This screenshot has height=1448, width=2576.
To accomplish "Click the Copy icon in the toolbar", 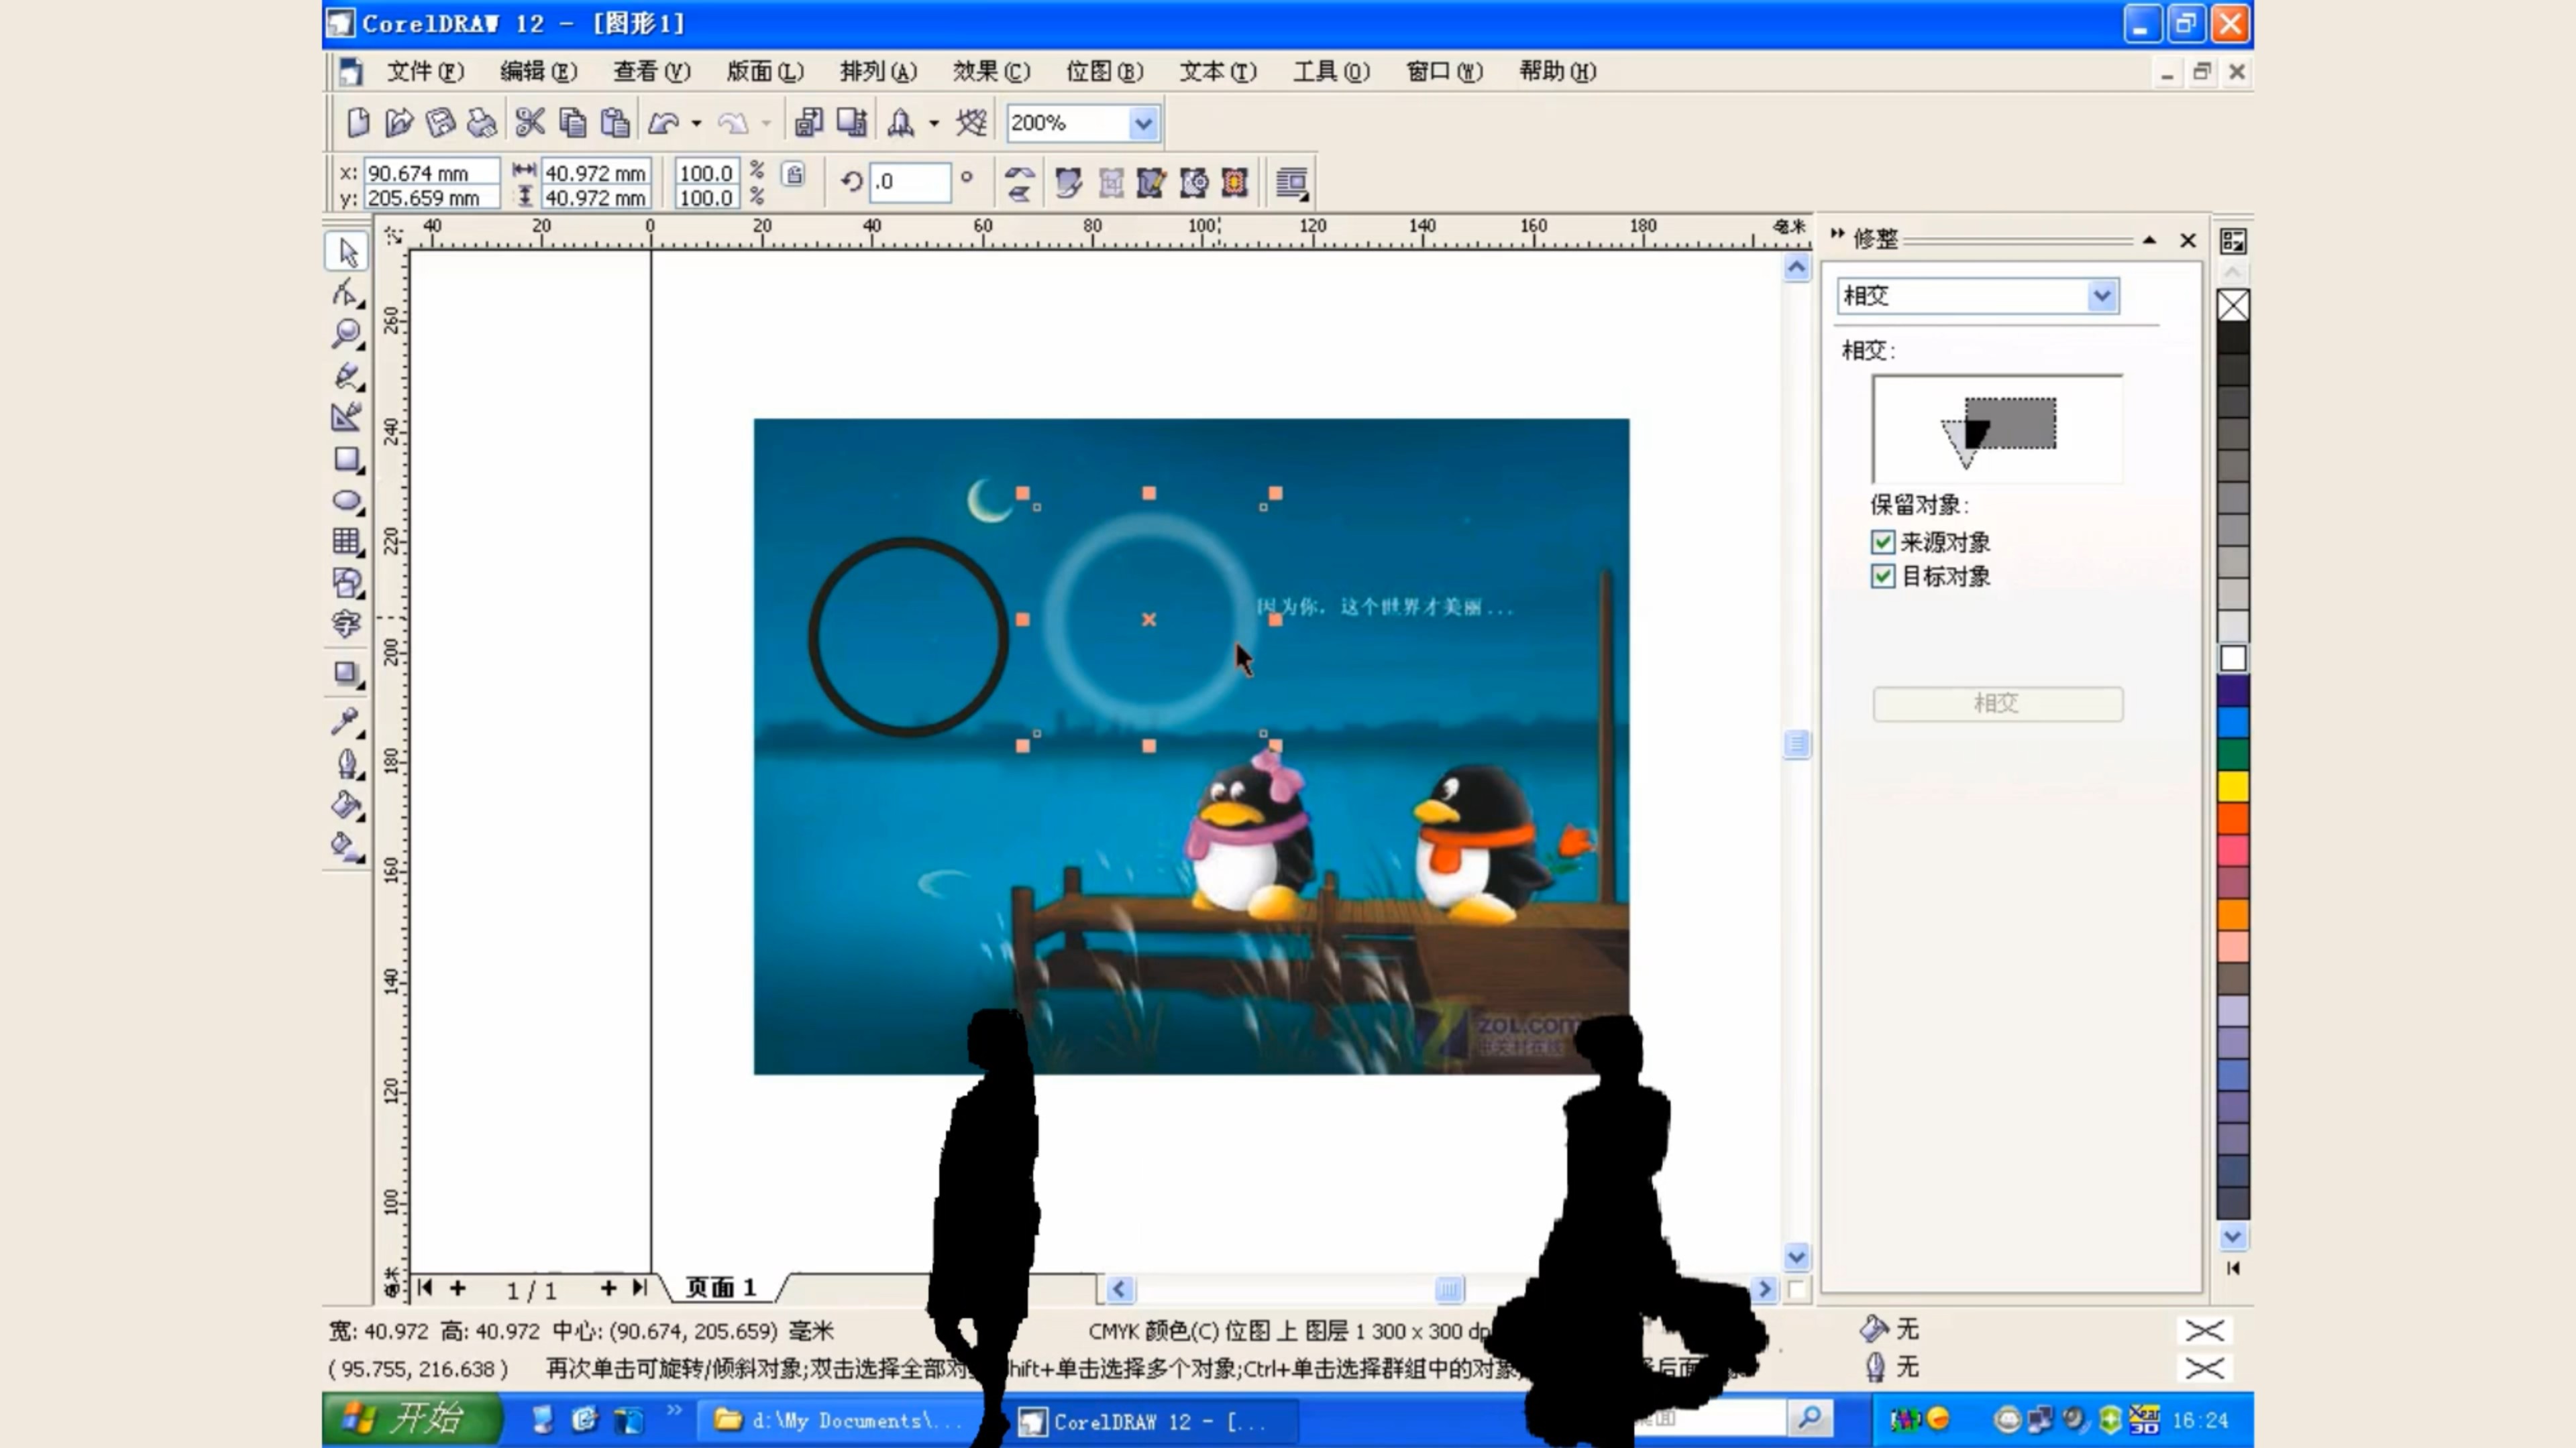I will pos(572,123).
